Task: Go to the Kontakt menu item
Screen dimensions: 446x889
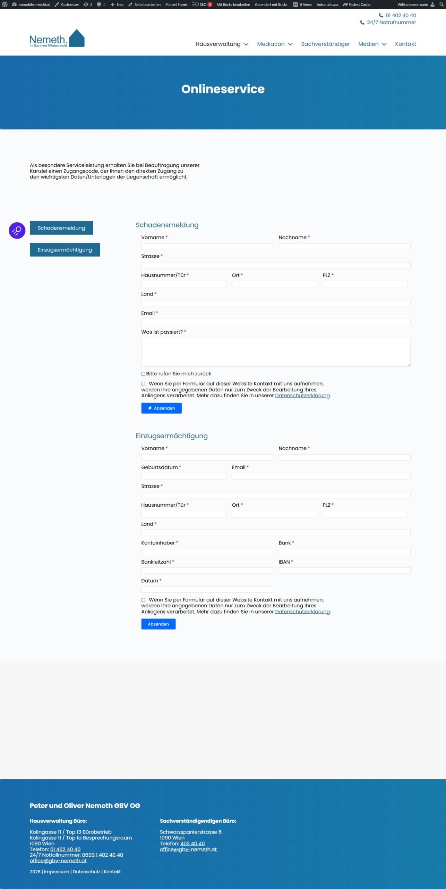Action: click(x=405, y=44)
